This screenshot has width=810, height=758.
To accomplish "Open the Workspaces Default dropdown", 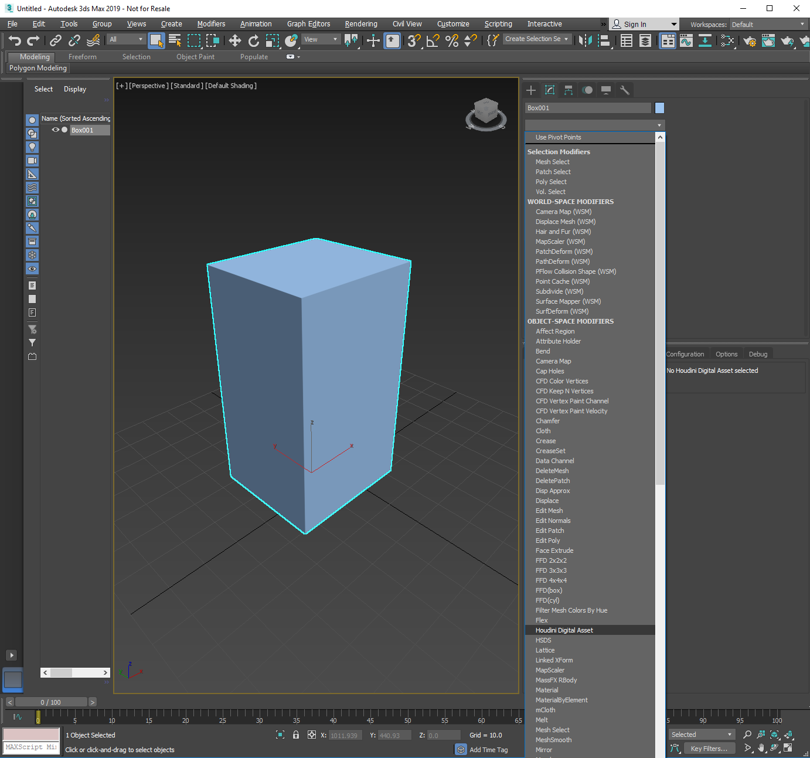I will tap(768, 25).
